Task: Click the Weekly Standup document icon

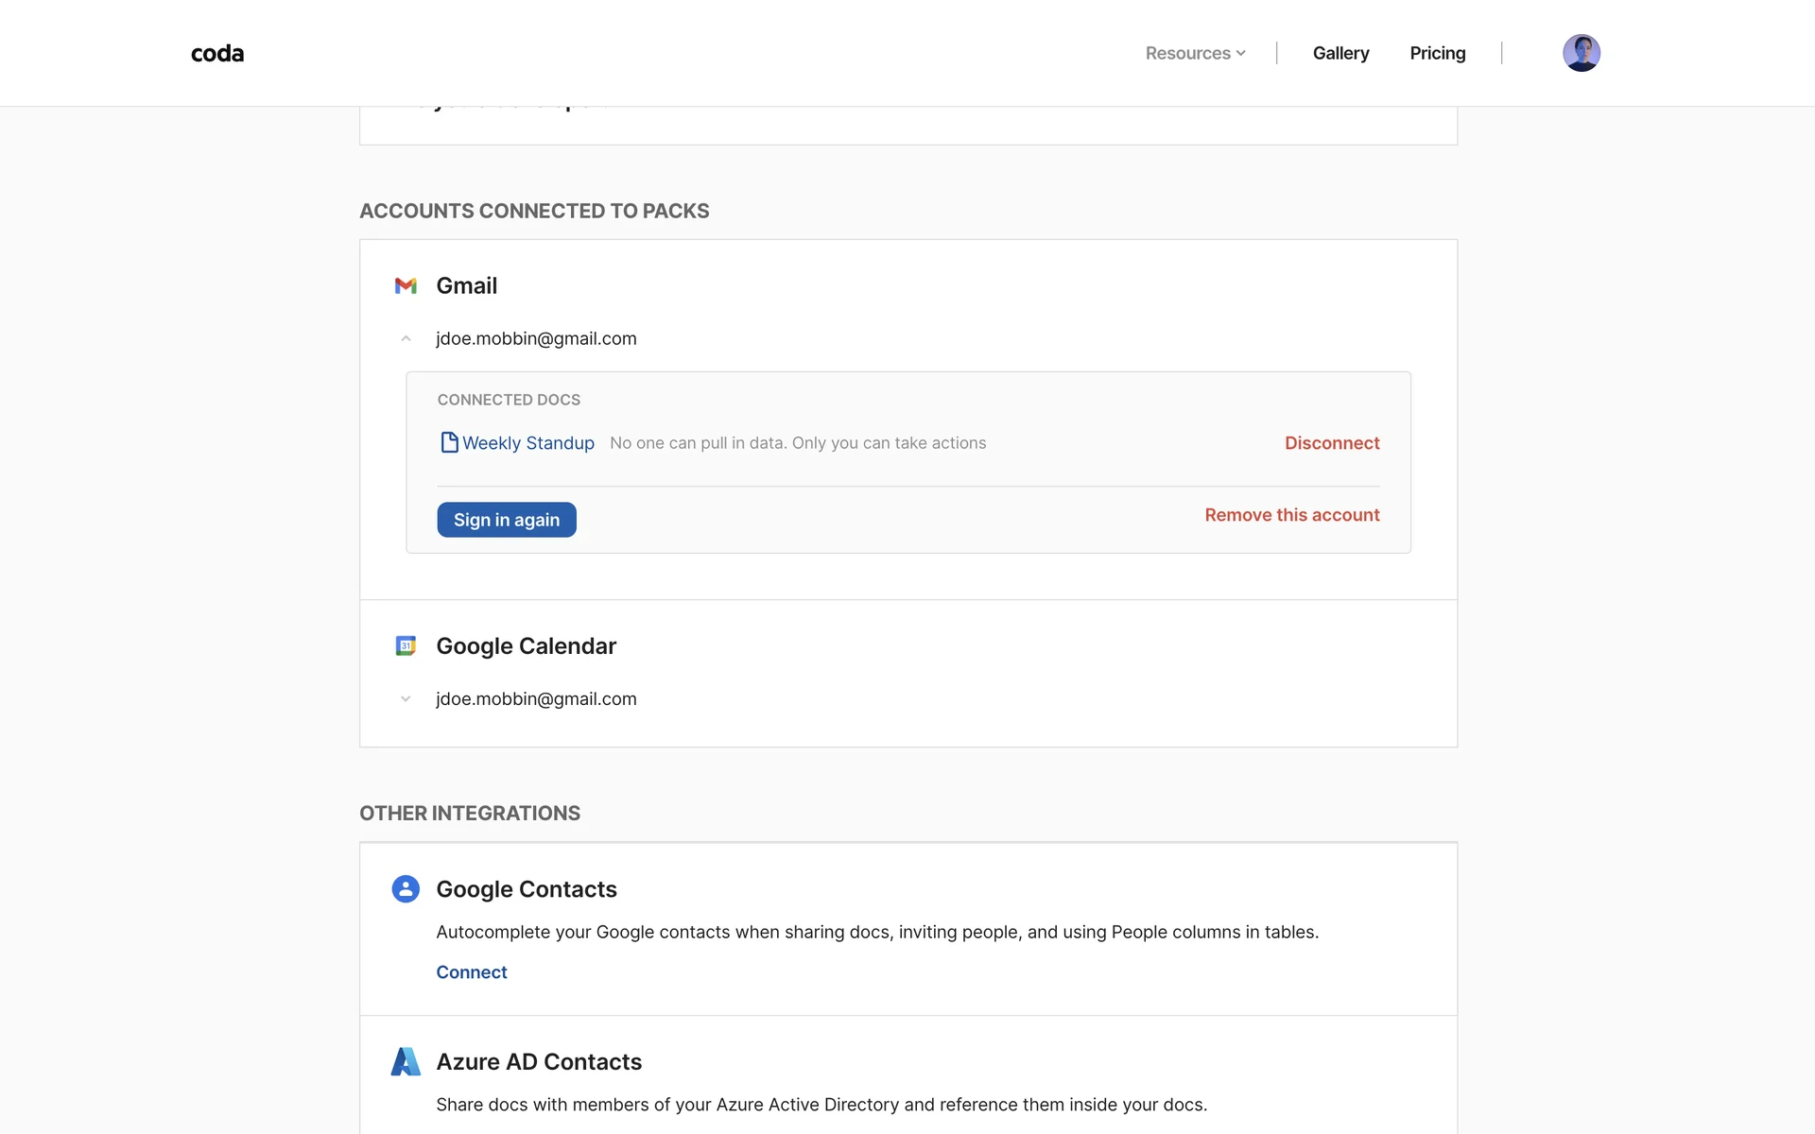Action: click(x=449, y=442)
